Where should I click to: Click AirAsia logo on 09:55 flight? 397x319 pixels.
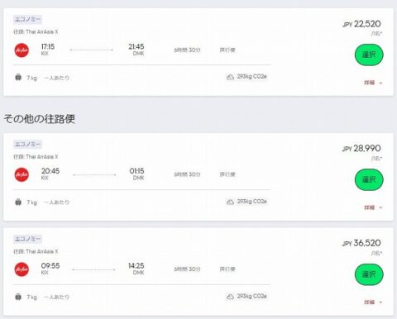(x=22, y=269)
